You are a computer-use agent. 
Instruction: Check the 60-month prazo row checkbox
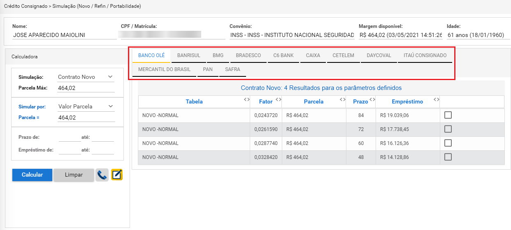448,143
